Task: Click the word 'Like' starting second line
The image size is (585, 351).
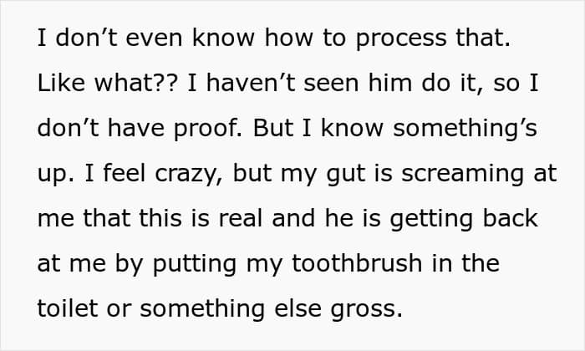Action: [61, 83]
